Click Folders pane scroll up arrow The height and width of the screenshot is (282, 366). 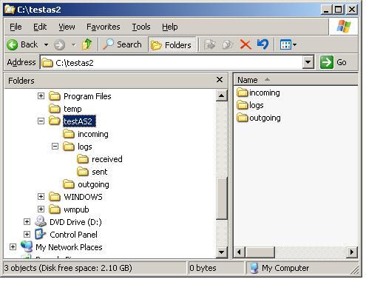click(221, 95)
